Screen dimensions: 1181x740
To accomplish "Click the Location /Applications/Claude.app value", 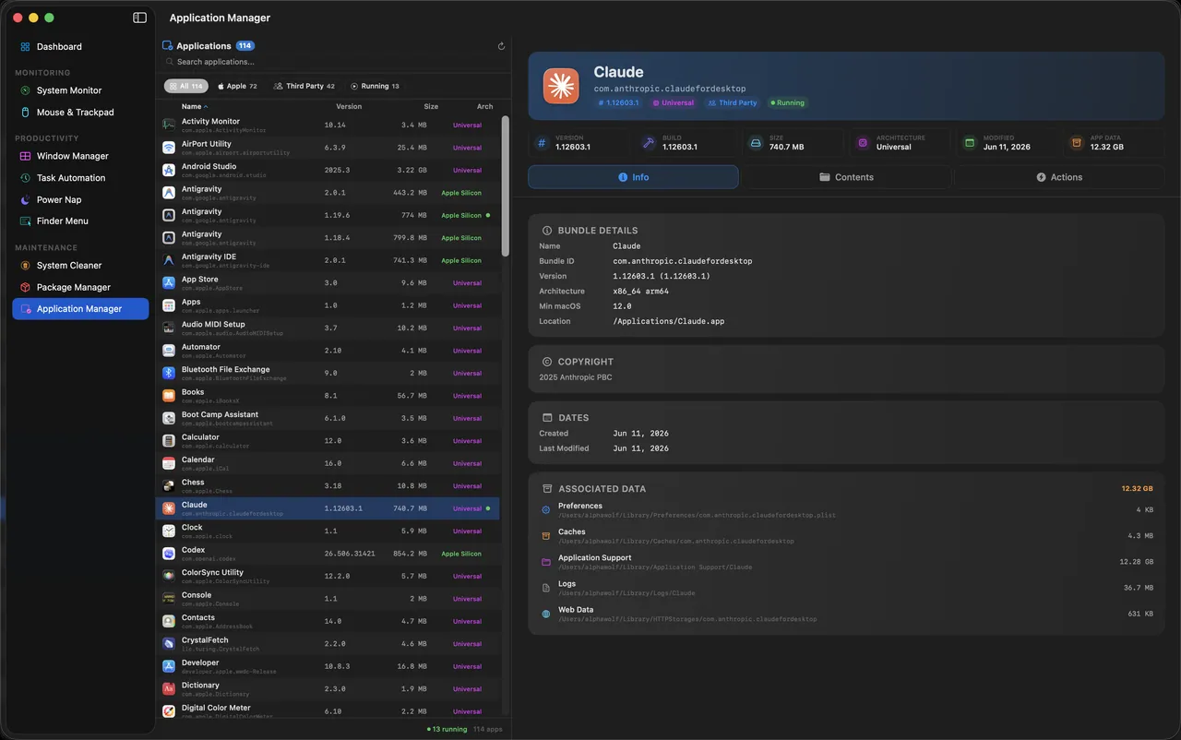I will (x=669, y=321).
